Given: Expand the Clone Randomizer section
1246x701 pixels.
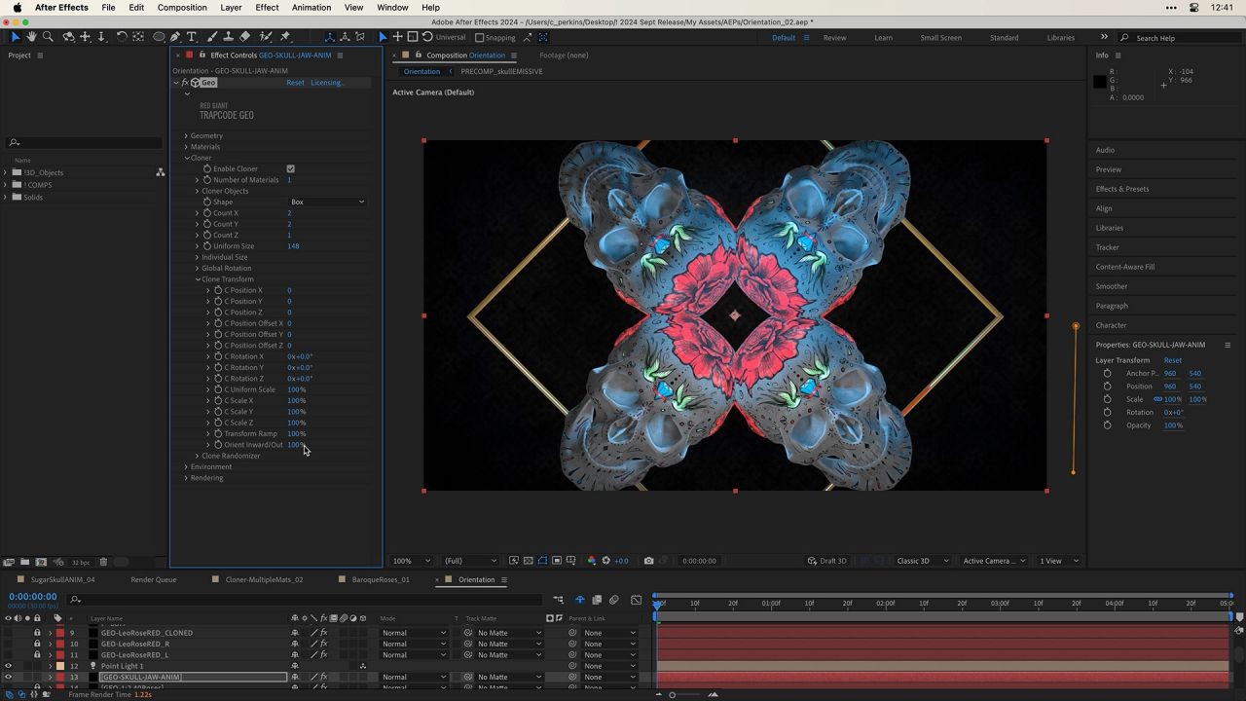Looking at the screenshot, I should [x=198, y=456].
